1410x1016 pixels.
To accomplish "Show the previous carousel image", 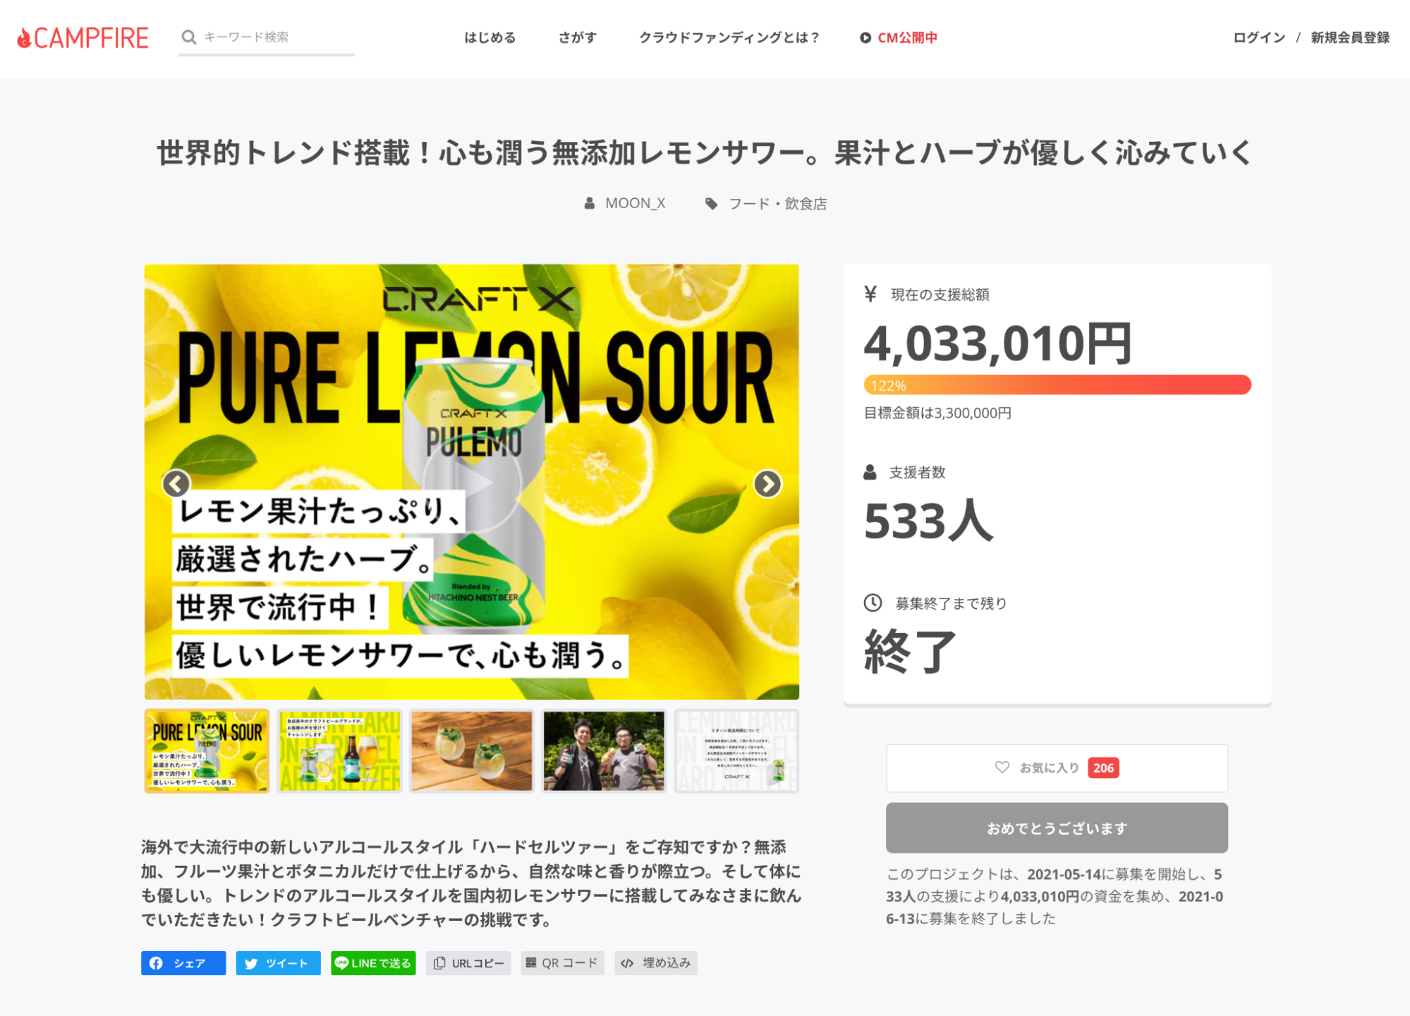I will click(176, 483).
